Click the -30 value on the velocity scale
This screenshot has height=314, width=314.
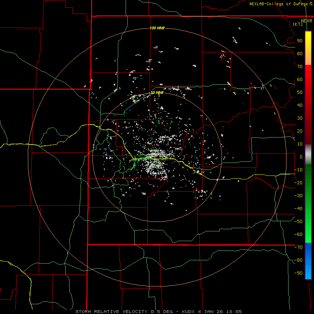(x=298, y=196)
